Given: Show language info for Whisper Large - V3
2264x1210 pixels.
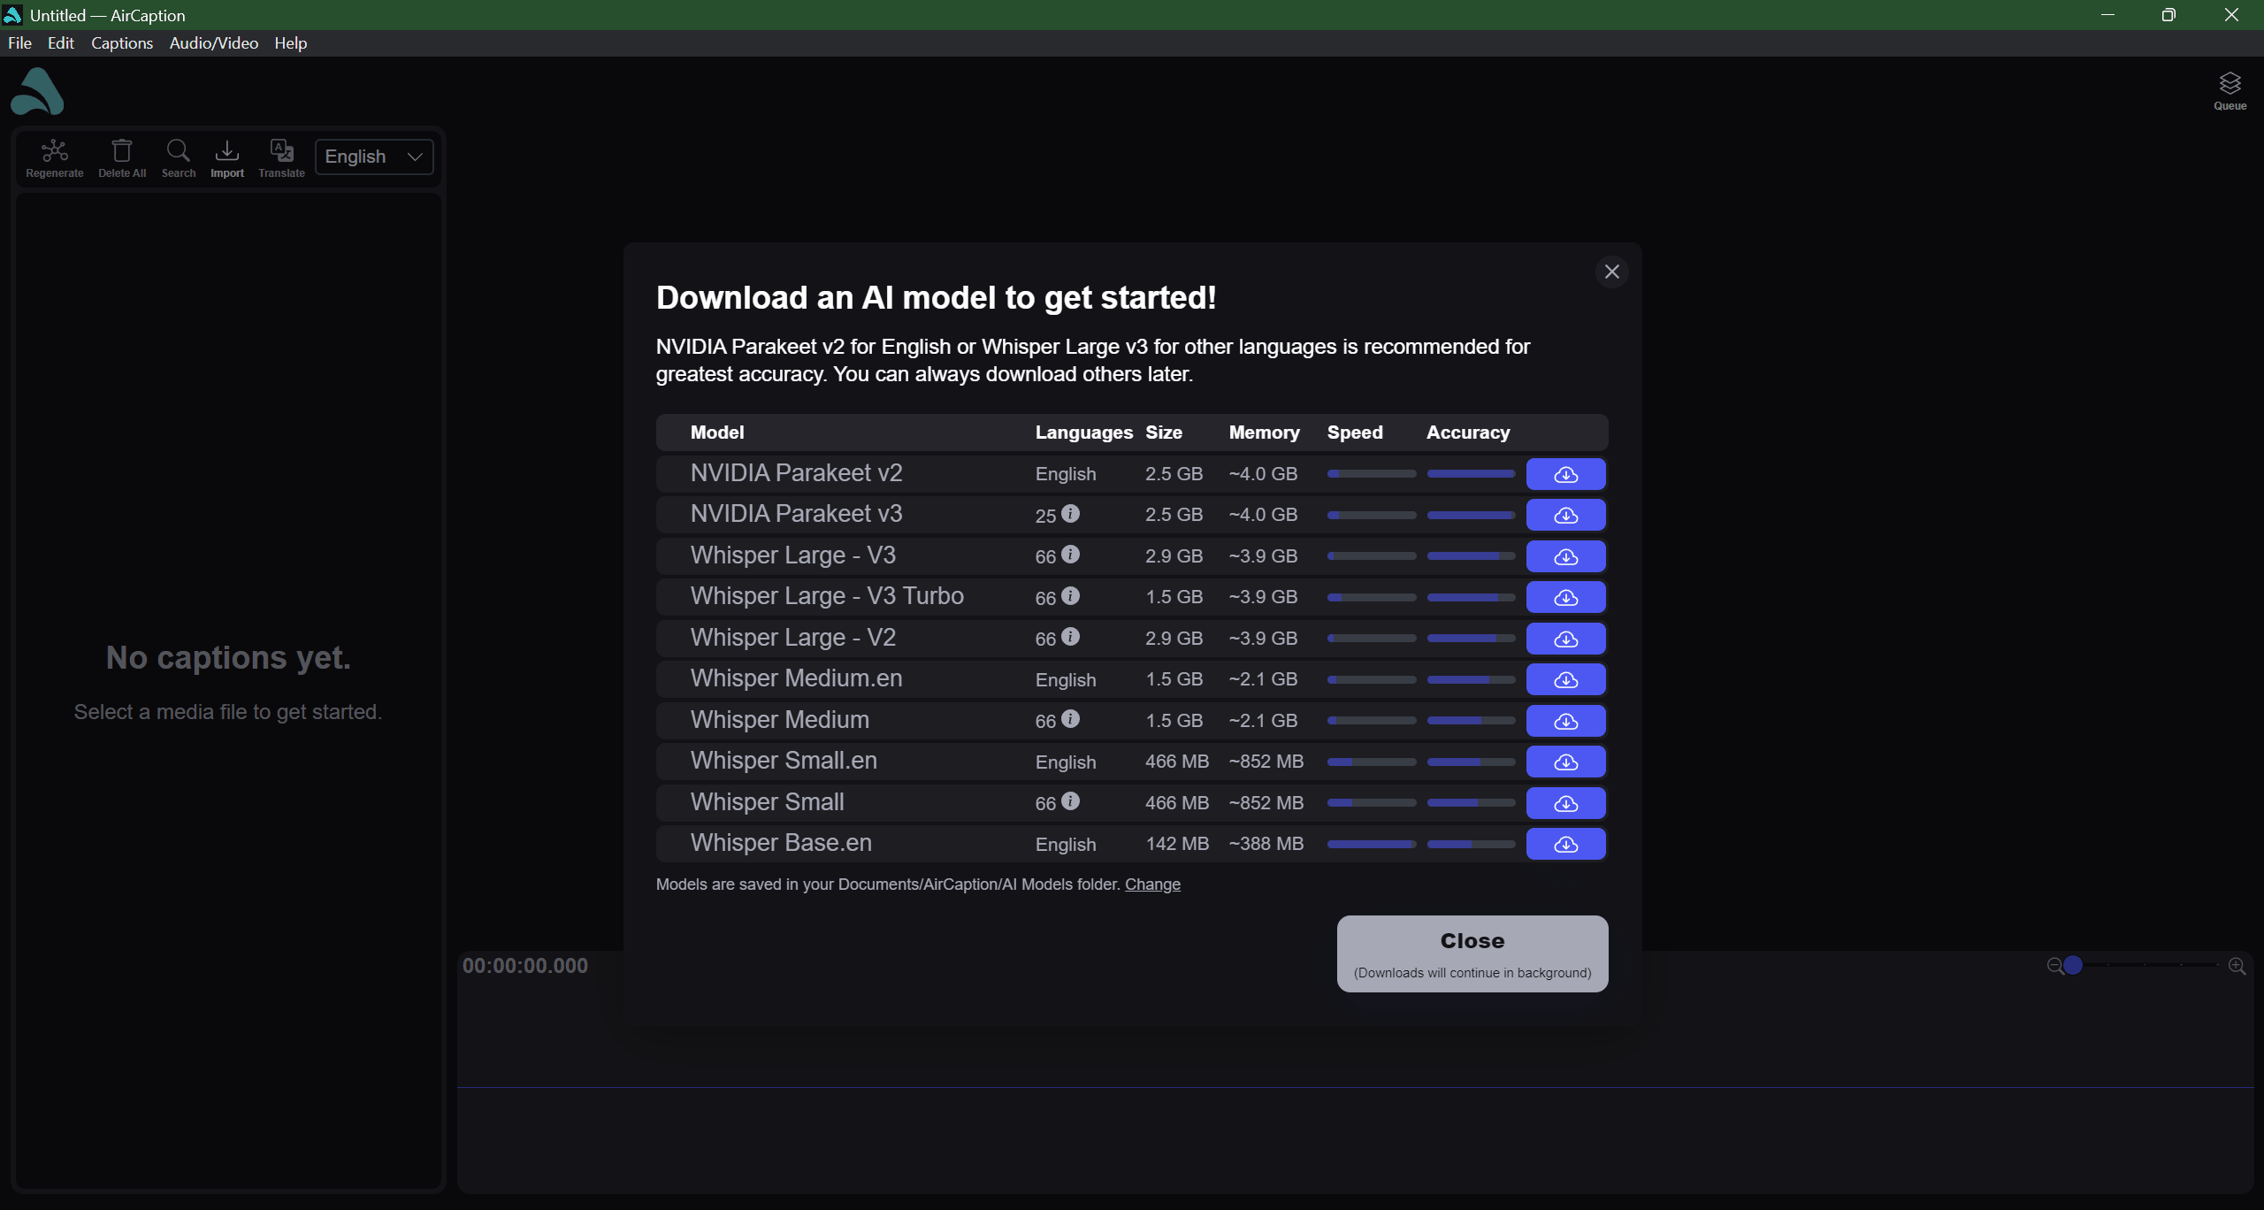Looking at the screenshot, I should (x=1070, y=555).
